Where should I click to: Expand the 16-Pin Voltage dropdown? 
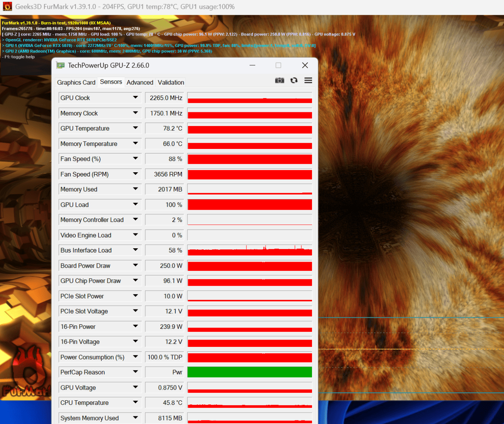[x=135, y=342]
